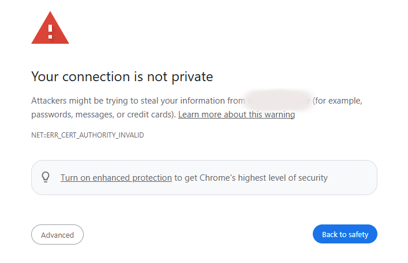Viewport: 408px width, 263px height.
Task: Click the blue 'Back to safety' button
Action: (x=345, y=234)
